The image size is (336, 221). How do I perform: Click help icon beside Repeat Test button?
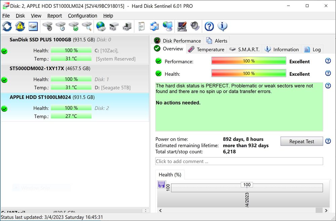coord(328,141)
